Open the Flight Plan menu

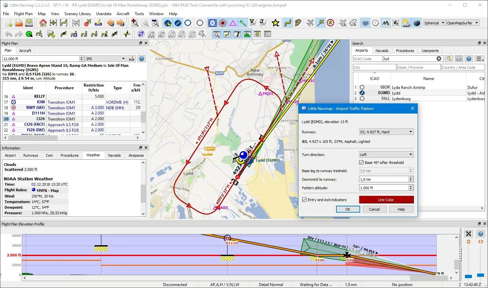pyautogui.click(x=23, y=14)
